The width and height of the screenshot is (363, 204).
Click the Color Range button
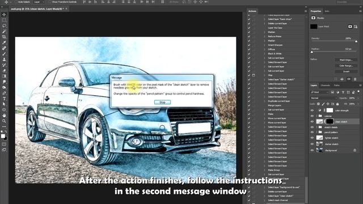[x=346, y=66]
